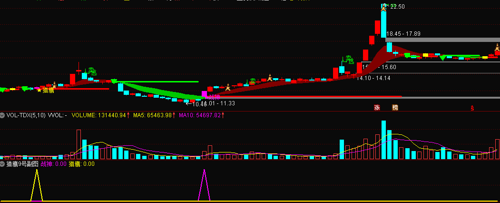Click the green 卖逃 signal after first spike

tap(91, 71)
